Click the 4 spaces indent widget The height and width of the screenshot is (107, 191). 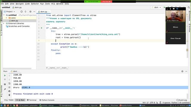click(x=166, y=103)
